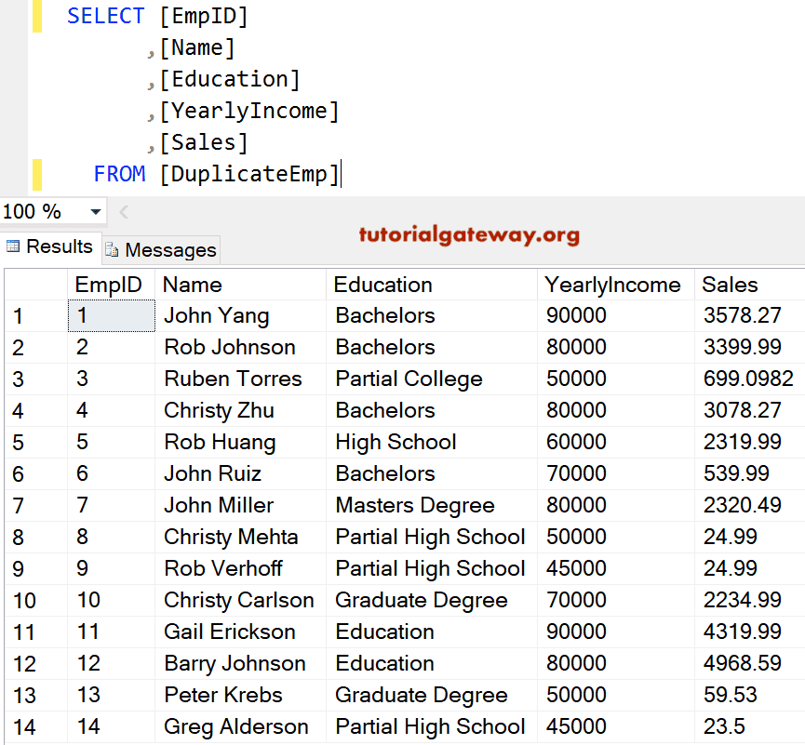
Task: Click the Partial College education cell
Action: 409,379
